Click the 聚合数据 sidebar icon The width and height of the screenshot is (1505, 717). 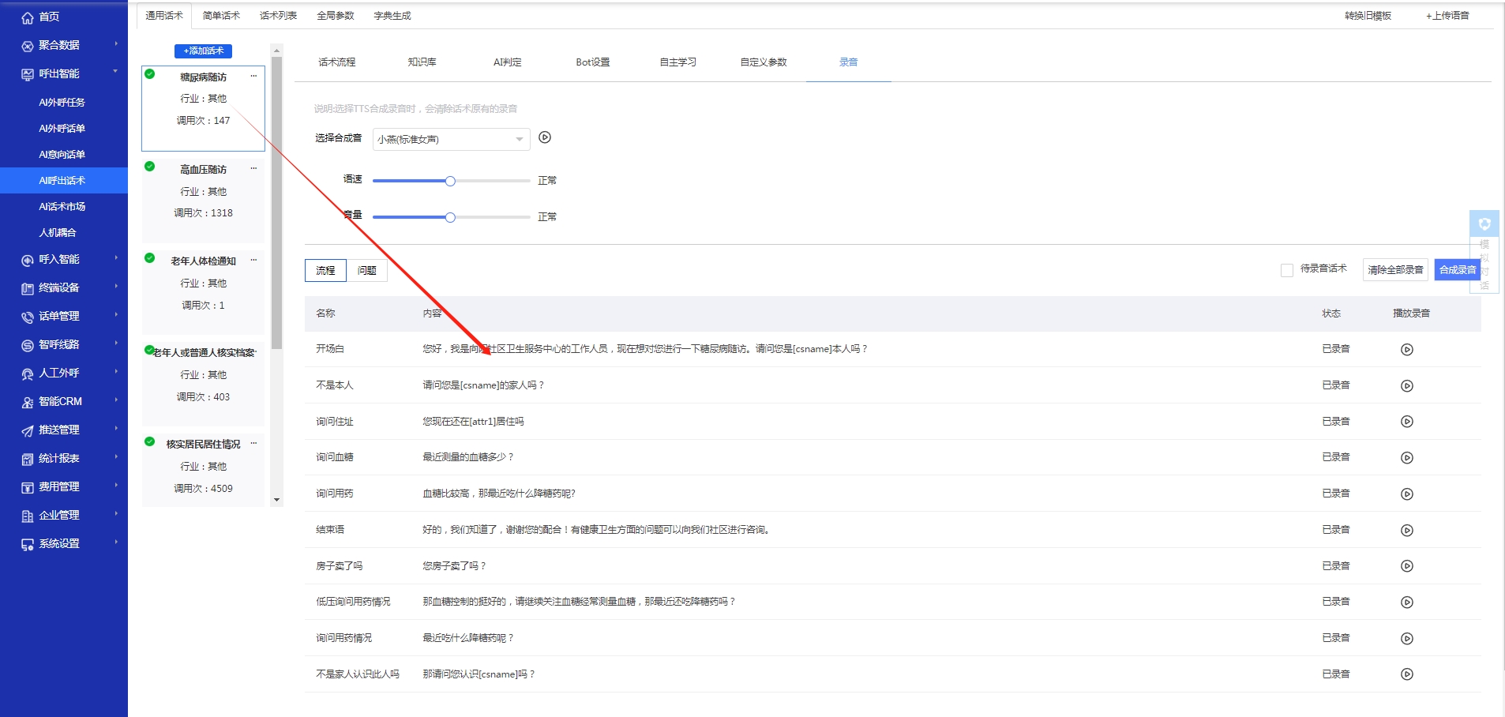coord(26,45)
